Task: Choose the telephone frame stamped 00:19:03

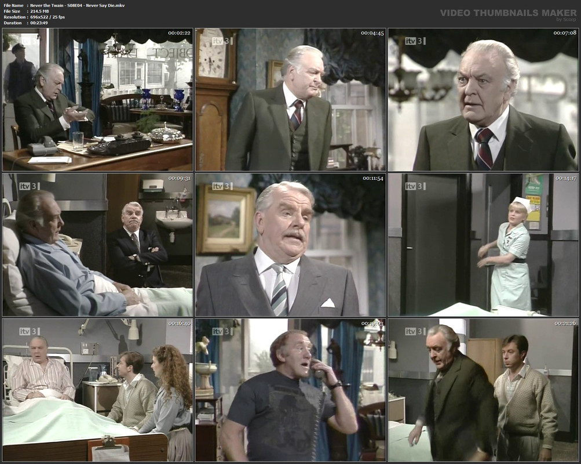Action: 291,390
